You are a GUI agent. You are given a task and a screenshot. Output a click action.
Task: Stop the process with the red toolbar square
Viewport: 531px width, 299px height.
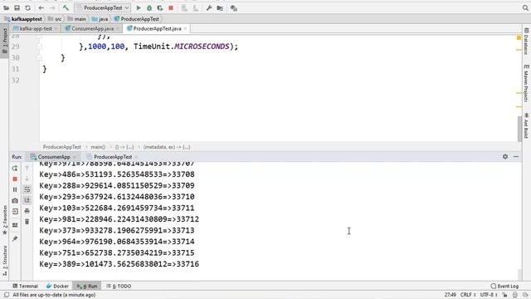click(x=171, y=7)
